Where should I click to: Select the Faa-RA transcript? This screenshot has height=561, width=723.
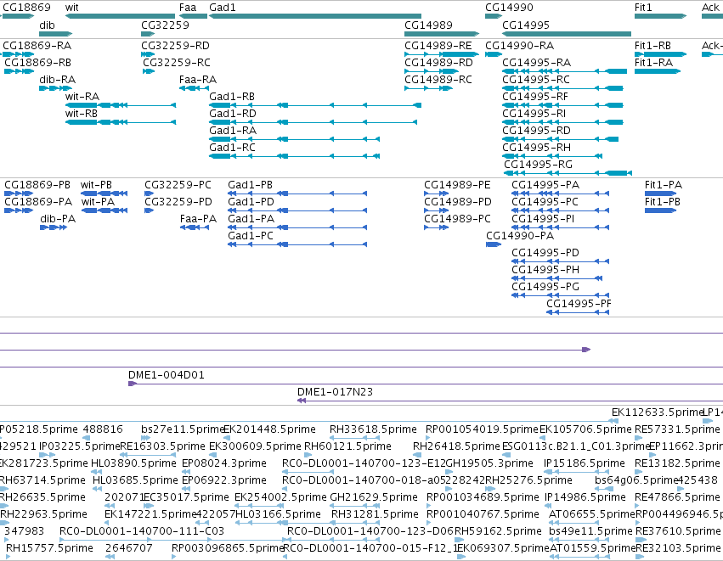[194, 88]
